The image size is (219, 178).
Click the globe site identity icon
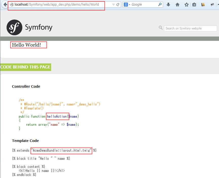12,5
